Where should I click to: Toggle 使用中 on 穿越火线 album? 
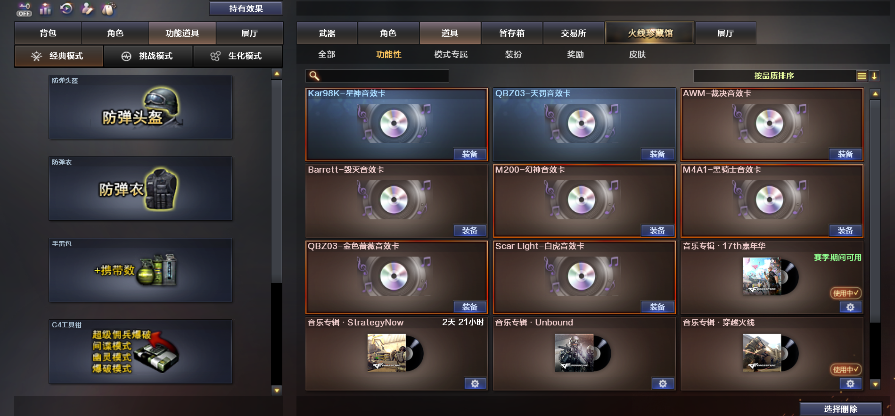click(x=846, y=369)
